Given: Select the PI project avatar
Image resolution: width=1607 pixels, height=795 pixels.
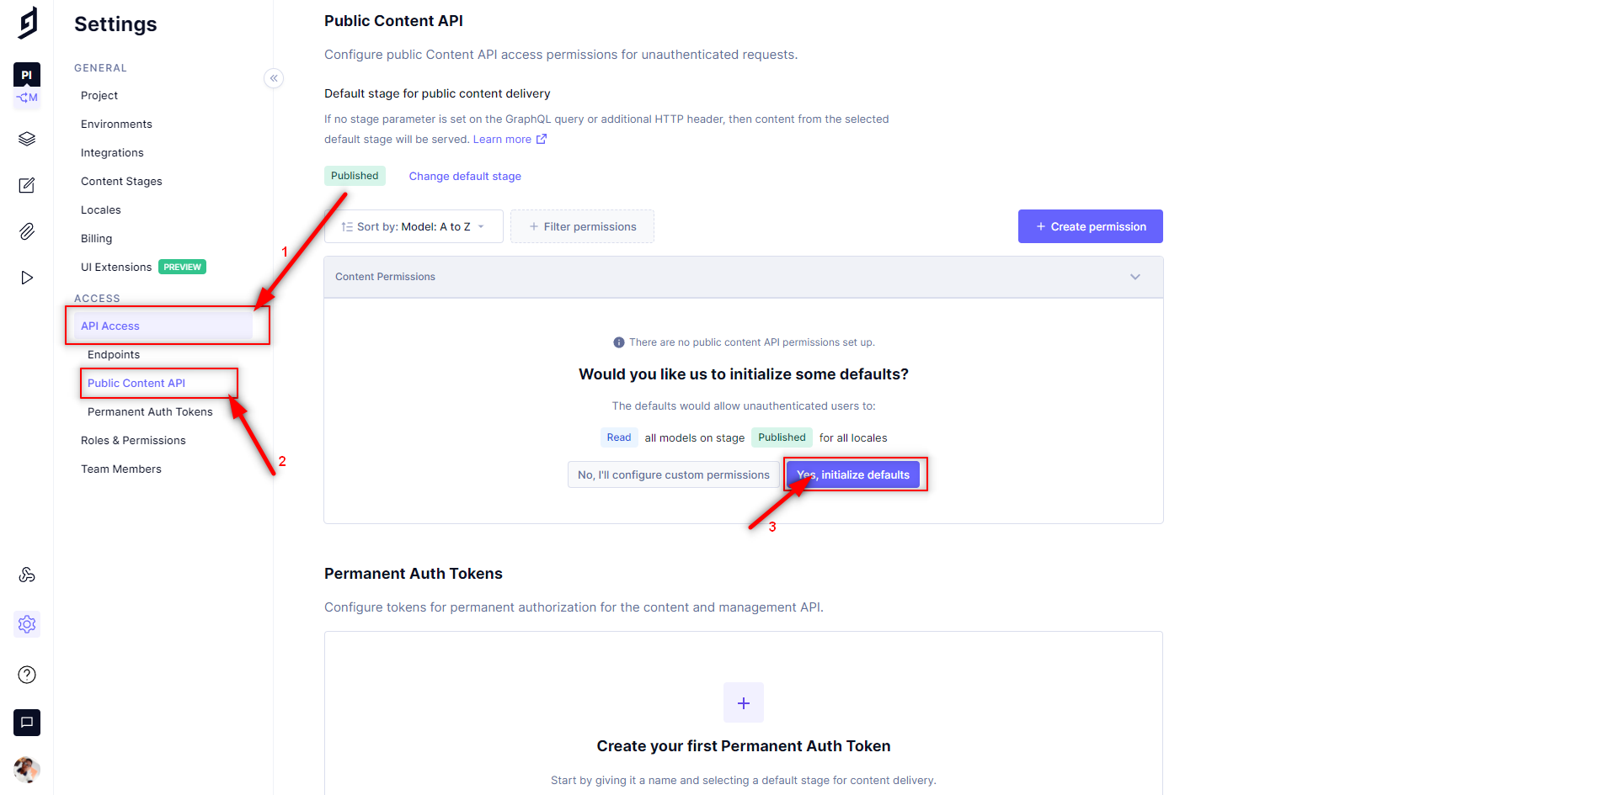Looking at the screenshot, I should click(26, 74).
